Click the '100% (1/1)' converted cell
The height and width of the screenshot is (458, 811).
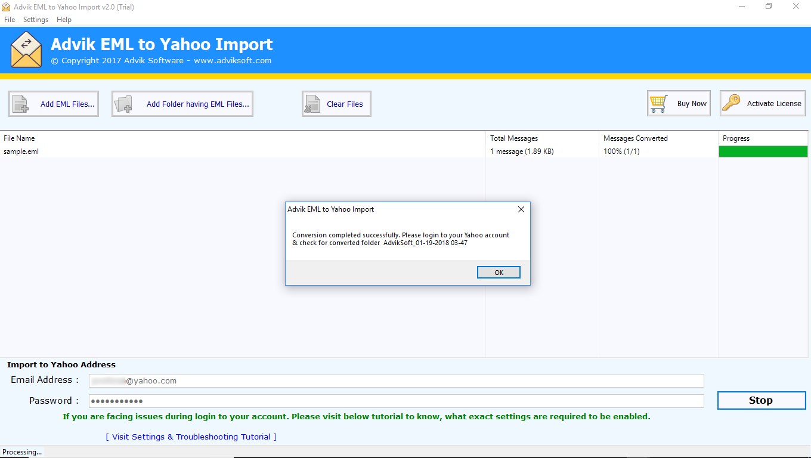tap(621, 151)
